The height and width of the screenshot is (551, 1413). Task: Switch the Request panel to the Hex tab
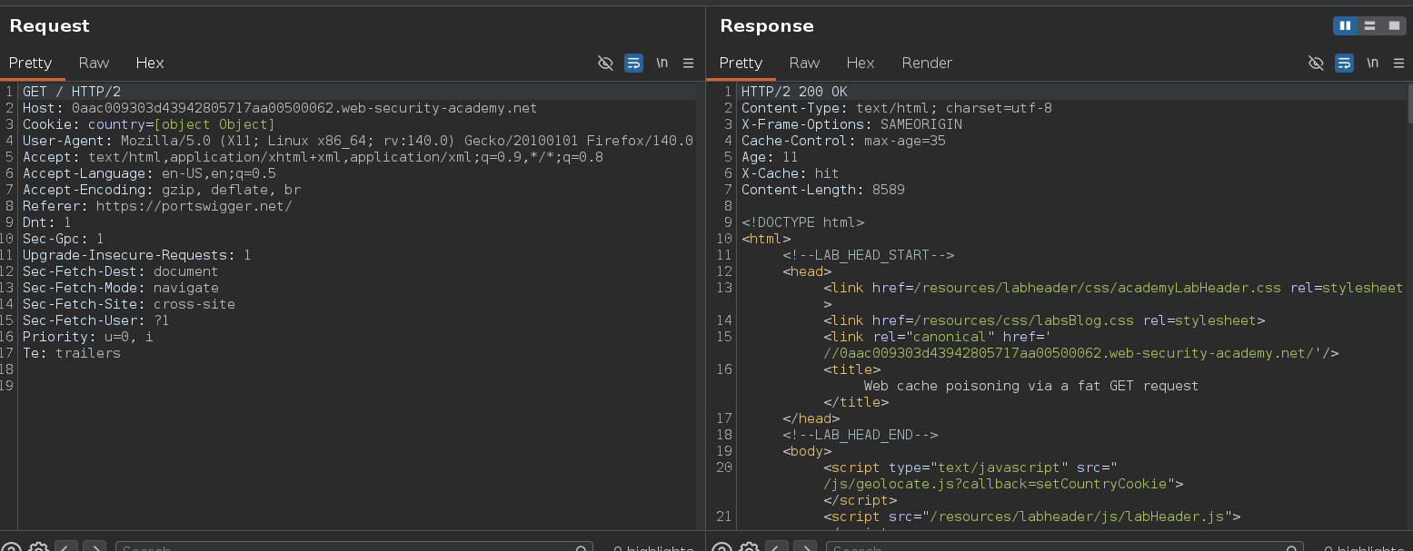(x=150, y=63)
